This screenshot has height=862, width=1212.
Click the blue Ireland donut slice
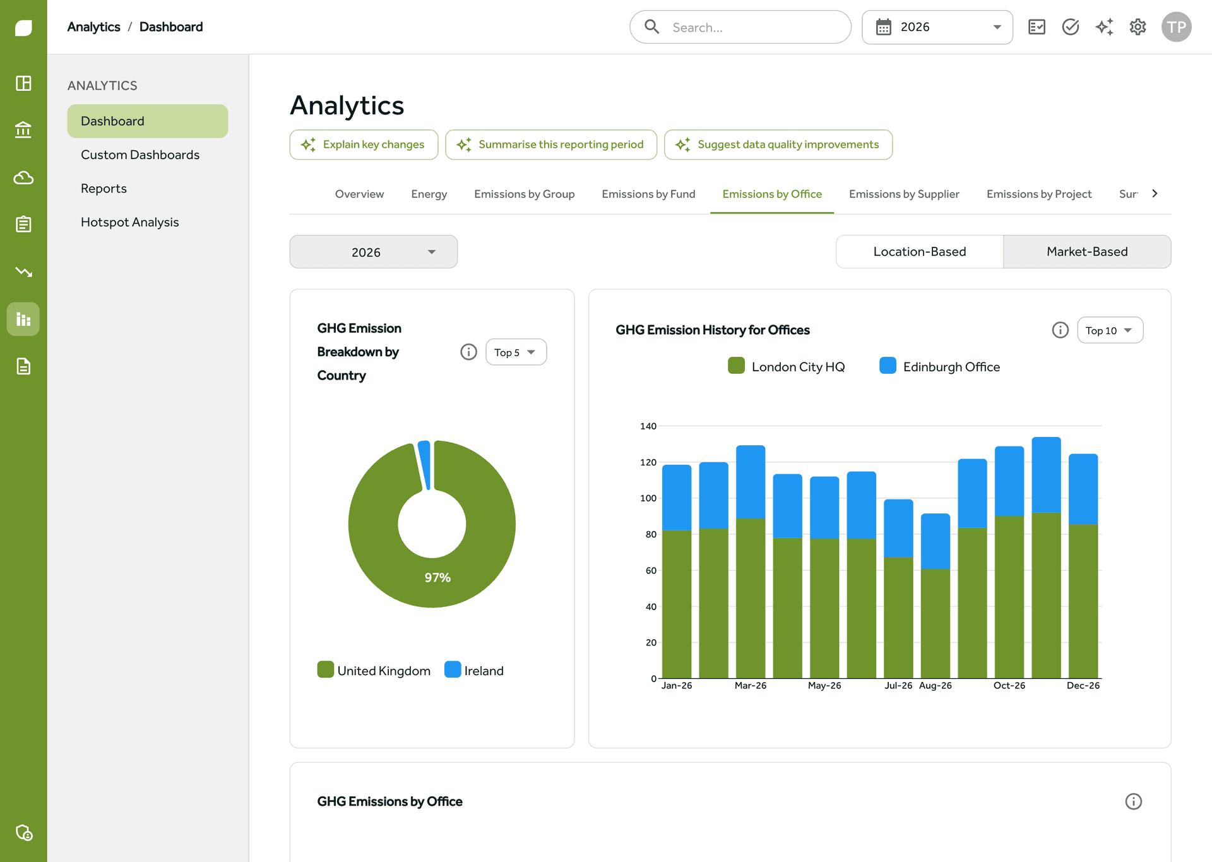point(425,464)
